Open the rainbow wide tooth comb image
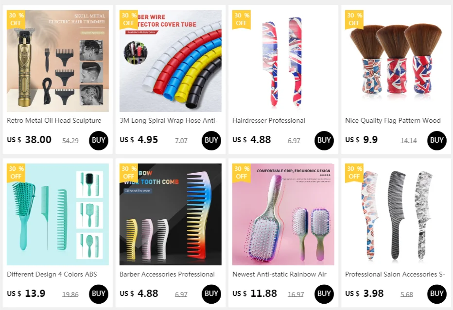This screenshot has height=310, width=453. [x=171, y=214]
